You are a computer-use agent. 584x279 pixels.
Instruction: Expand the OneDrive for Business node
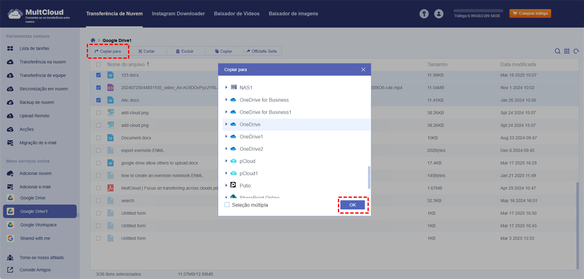[227, 100]
